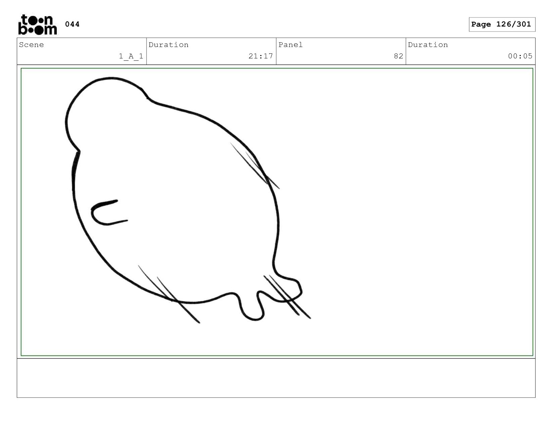Click the Panel header label
This screenshot has height=428, width=553.
pos(291,45)
